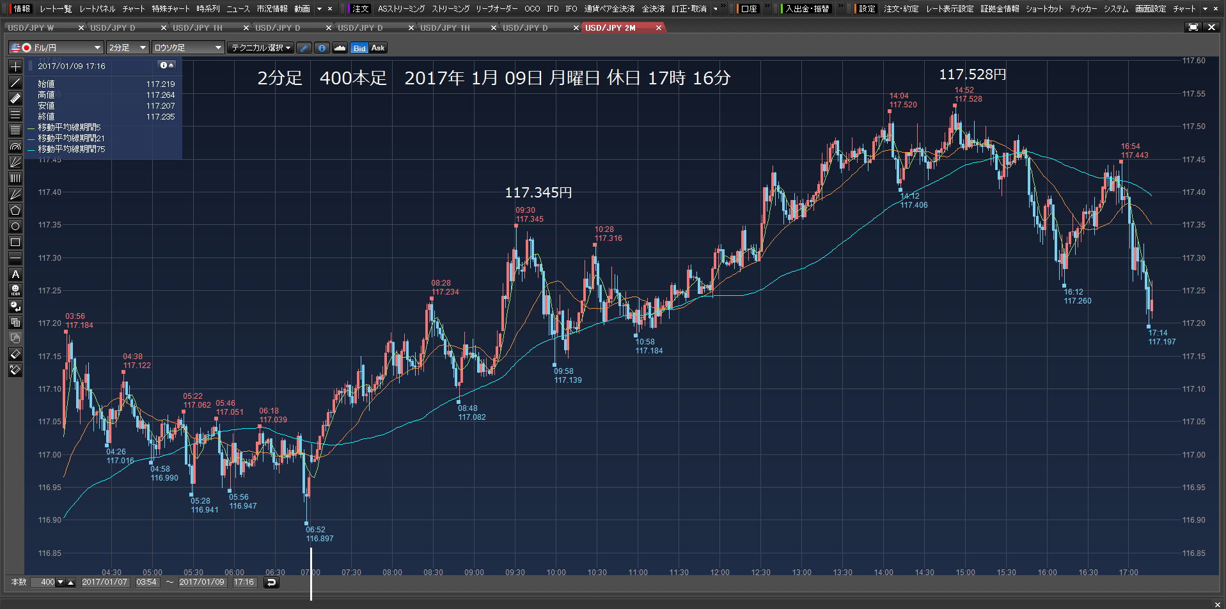Collapse the OHLC info panel
Screen dimensions: 1226x609
[166, 65]
